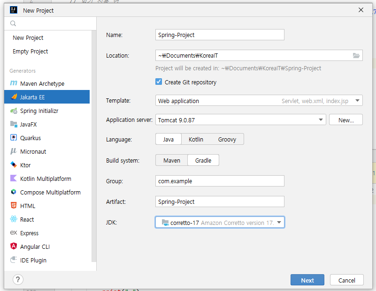Open the JDK dropdown arrow
The height and width of the screenshot is (291, 376).
pyautogui.click(x=279, y=222)
